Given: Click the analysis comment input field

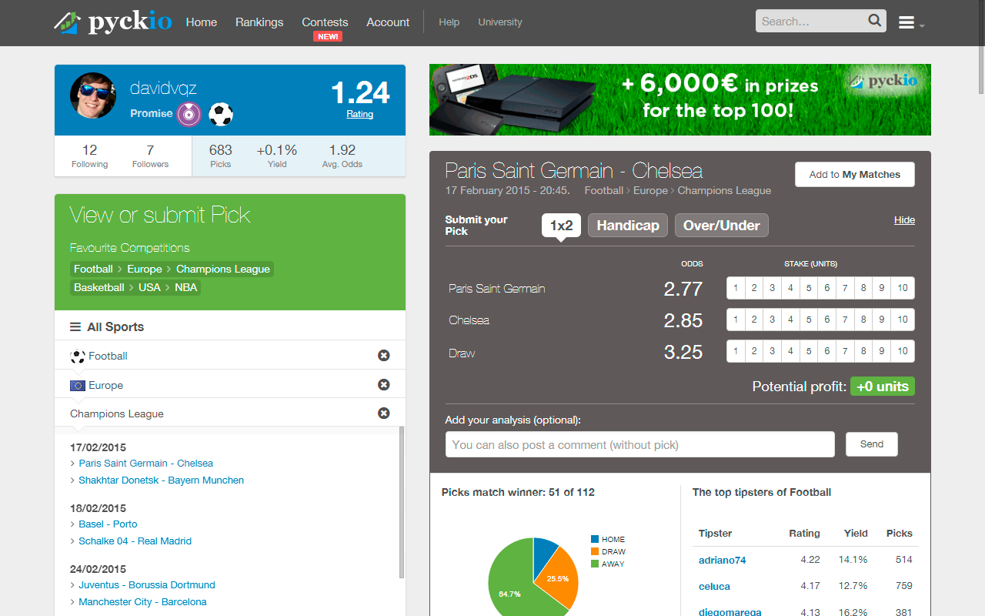Looking at the screenshot, I should click(x=640, y=444).
